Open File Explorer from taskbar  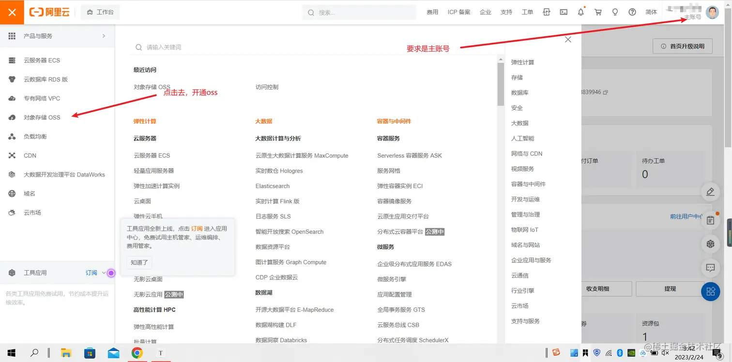click(x=66, y=353)
